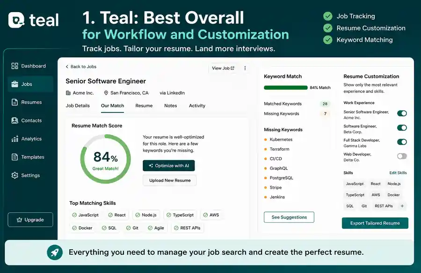Select the Jobs briefcase icon
The image size is (421, 273).
coord(15,84)
